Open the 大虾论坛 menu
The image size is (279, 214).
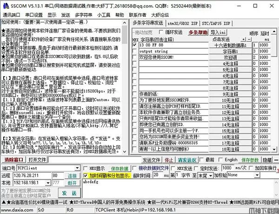point(160,15)
